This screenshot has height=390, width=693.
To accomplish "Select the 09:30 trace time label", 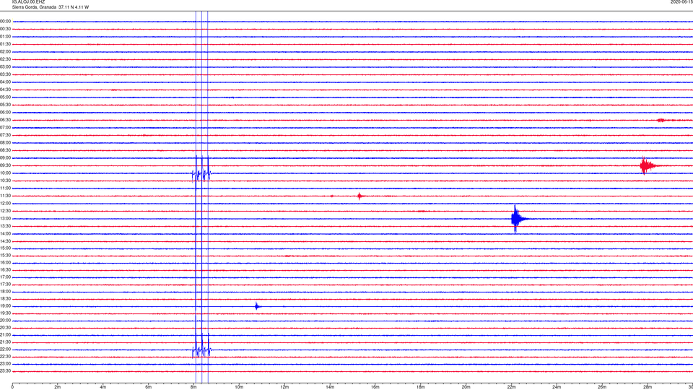I will [5, 165].
